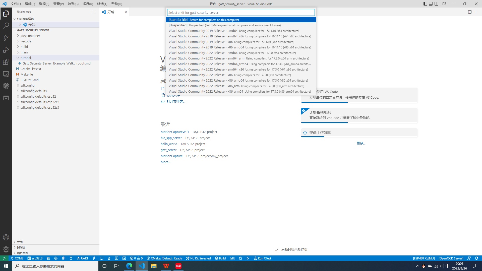Select UART flash method in status bar
482x271 pixels.
83,258
